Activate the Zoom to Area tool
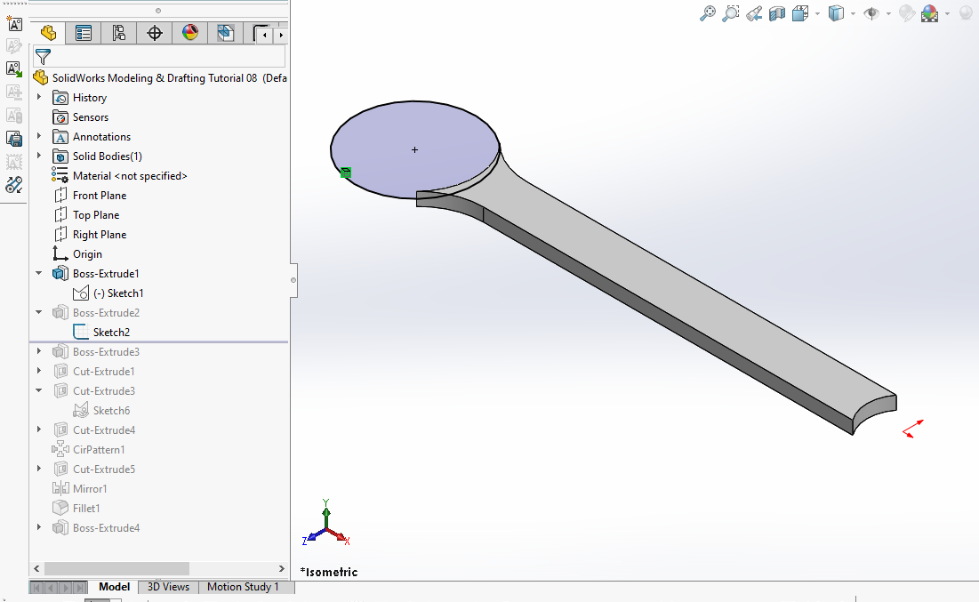 click(731, 13)
